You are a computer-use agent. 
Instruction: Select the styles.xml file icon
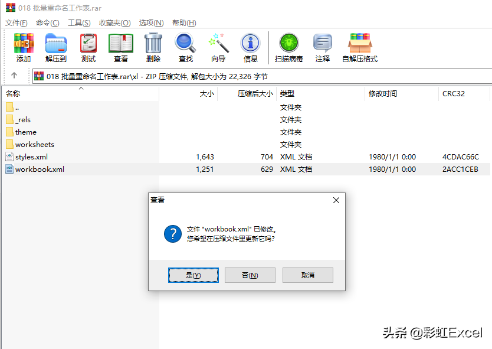[9, 156]
